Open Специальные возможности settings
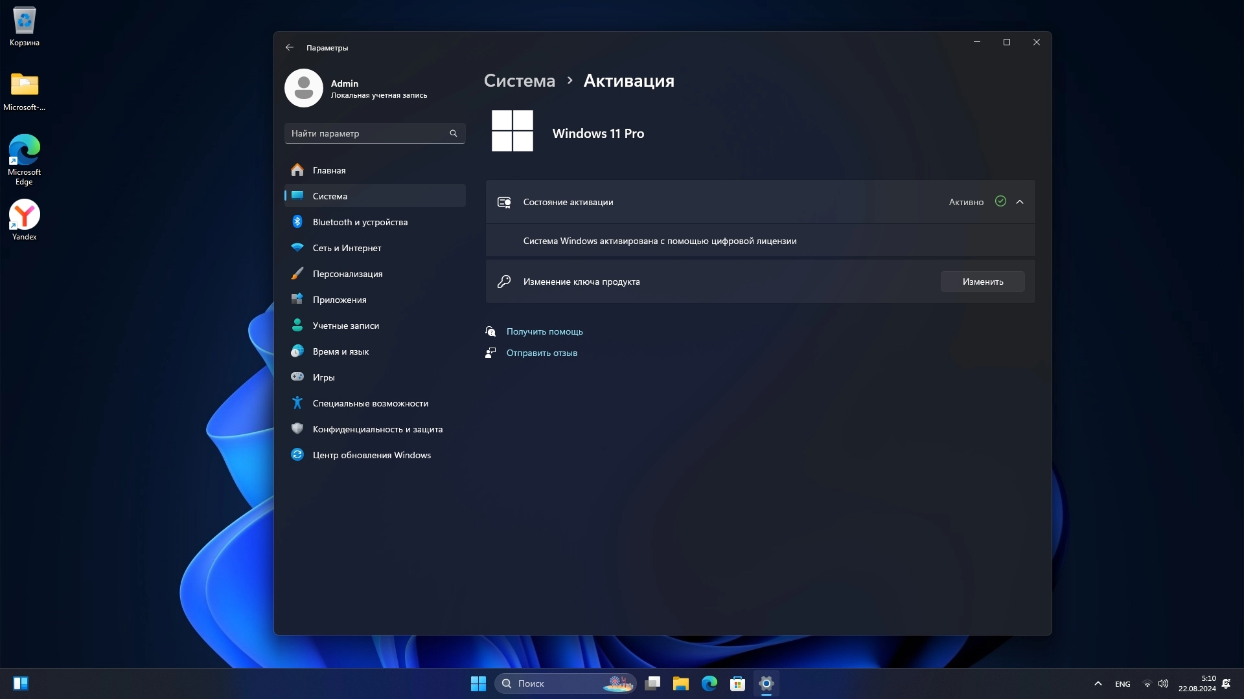The height and width of the screenshot is (699, 1244). pyautogui.click(x=370, y=403)
